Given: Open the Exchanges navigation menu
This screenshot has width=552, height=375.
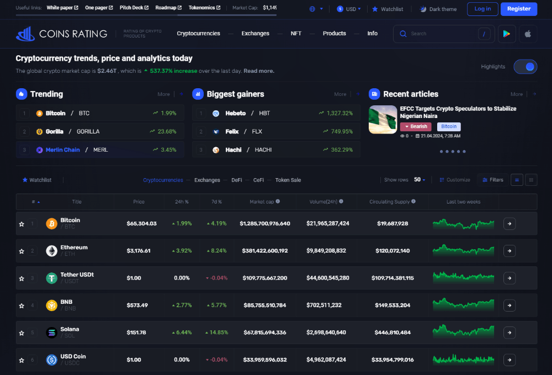Looking at the screenshot, I should pos(255,34).
